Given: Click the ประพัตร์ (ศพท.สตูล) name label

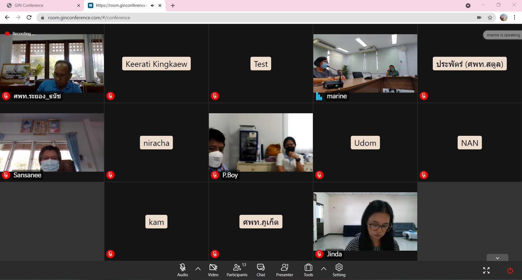Looking at the screenshot, I should click(x=470, y=64).
